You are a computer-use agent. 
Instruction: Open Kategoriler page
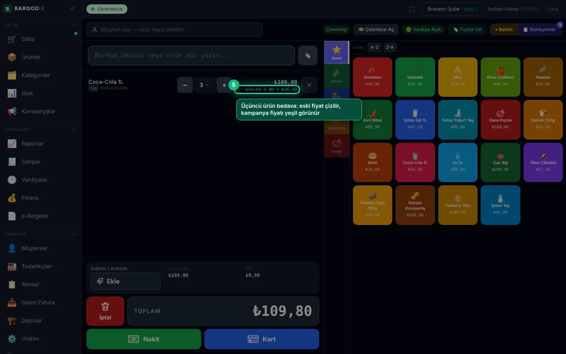(41, 75)
